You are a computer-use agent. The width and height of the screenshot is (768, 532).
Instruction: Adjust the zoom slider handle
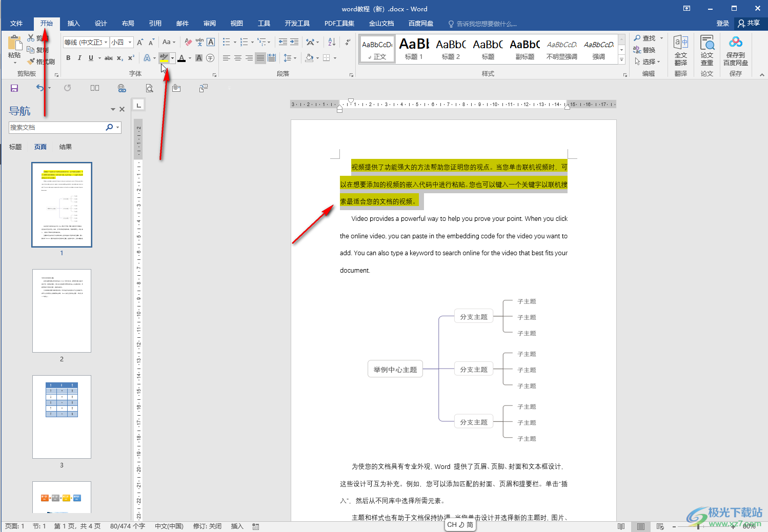pyautogui.click(x=698, y=526)
